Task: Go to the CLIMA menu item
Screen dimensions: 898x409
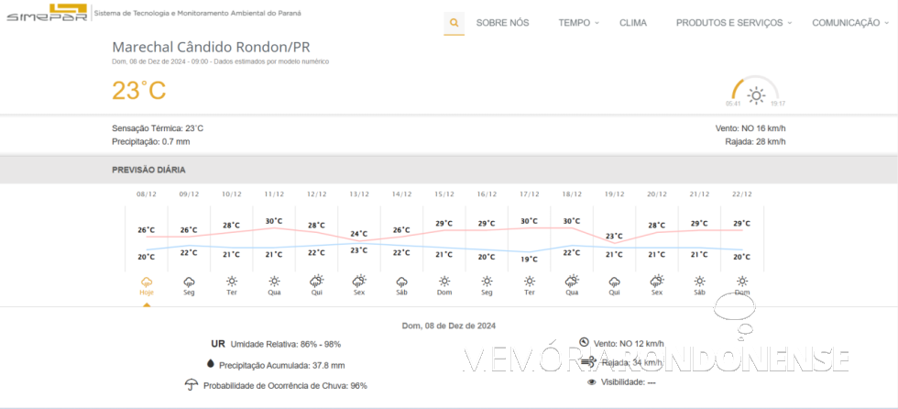Action: point(632,23)
